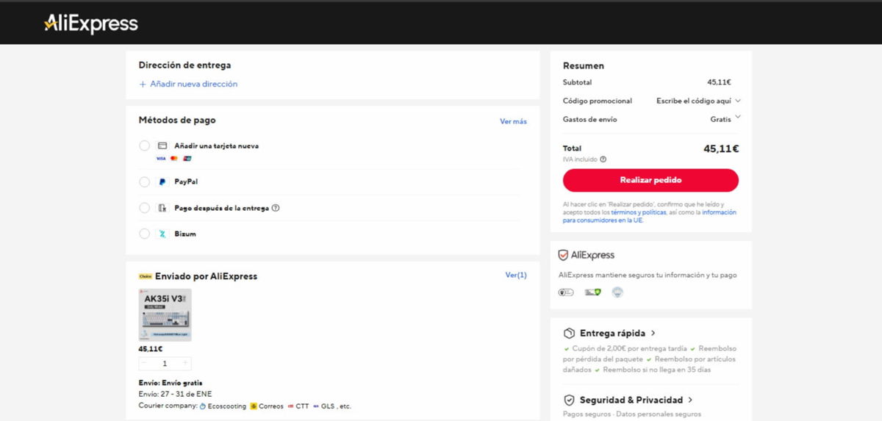Expand the Gastos de envío details

coord(737,118)
